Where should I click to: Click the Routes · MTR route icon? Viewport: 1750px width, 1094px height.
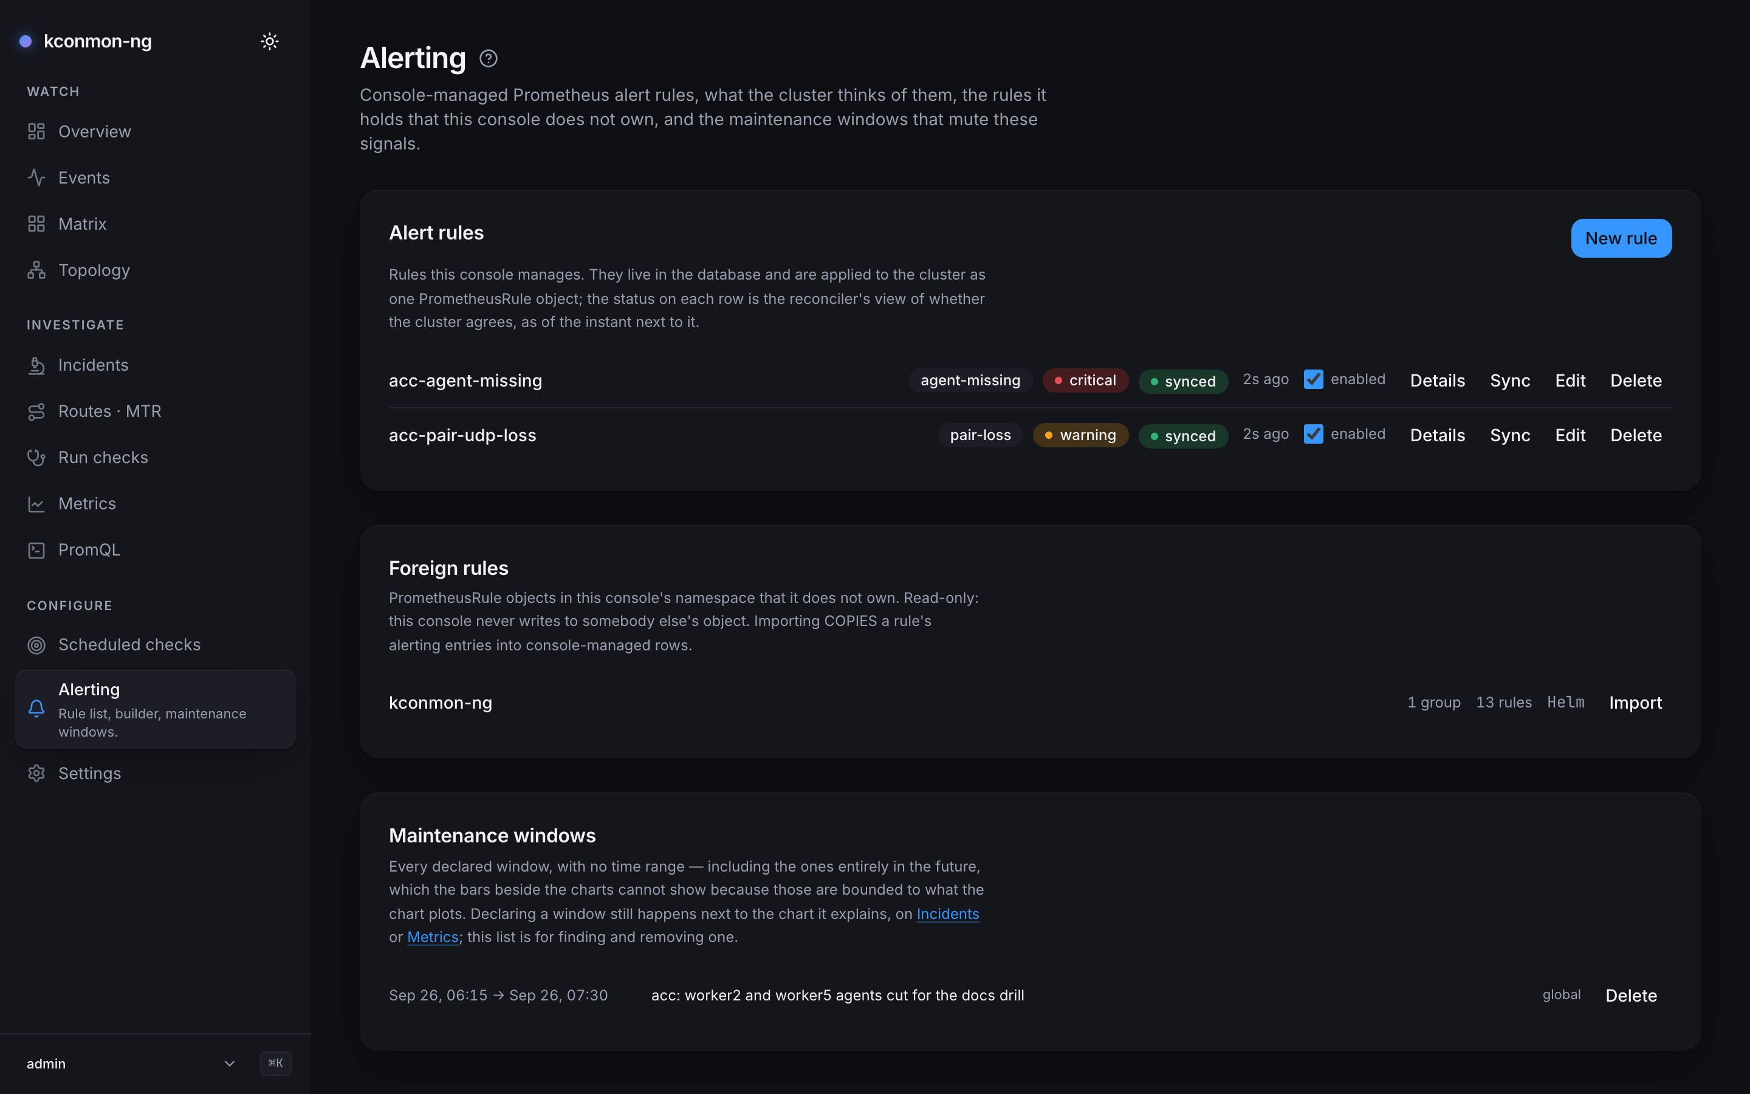coord(36,411)
